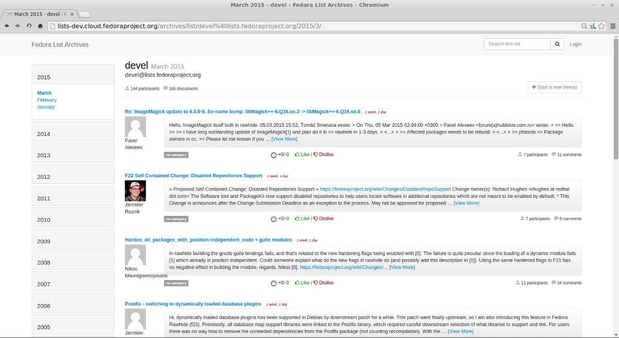Select February in the 2015 archive
This screenshot has width=619, height=338.
47,100
